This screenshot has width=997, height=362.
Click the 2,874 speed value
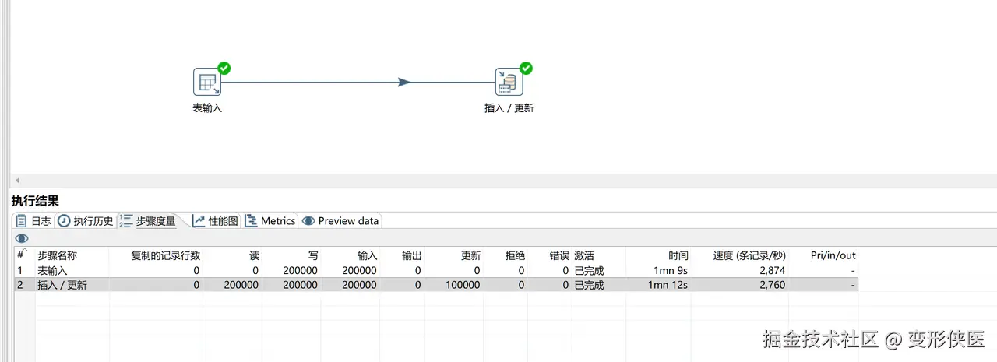point(771,270)
